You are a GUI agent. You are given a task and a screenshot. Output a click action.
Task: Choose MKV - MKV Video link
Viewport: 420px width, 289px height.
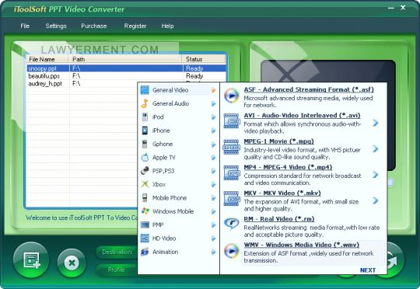(x=282, y=193)
